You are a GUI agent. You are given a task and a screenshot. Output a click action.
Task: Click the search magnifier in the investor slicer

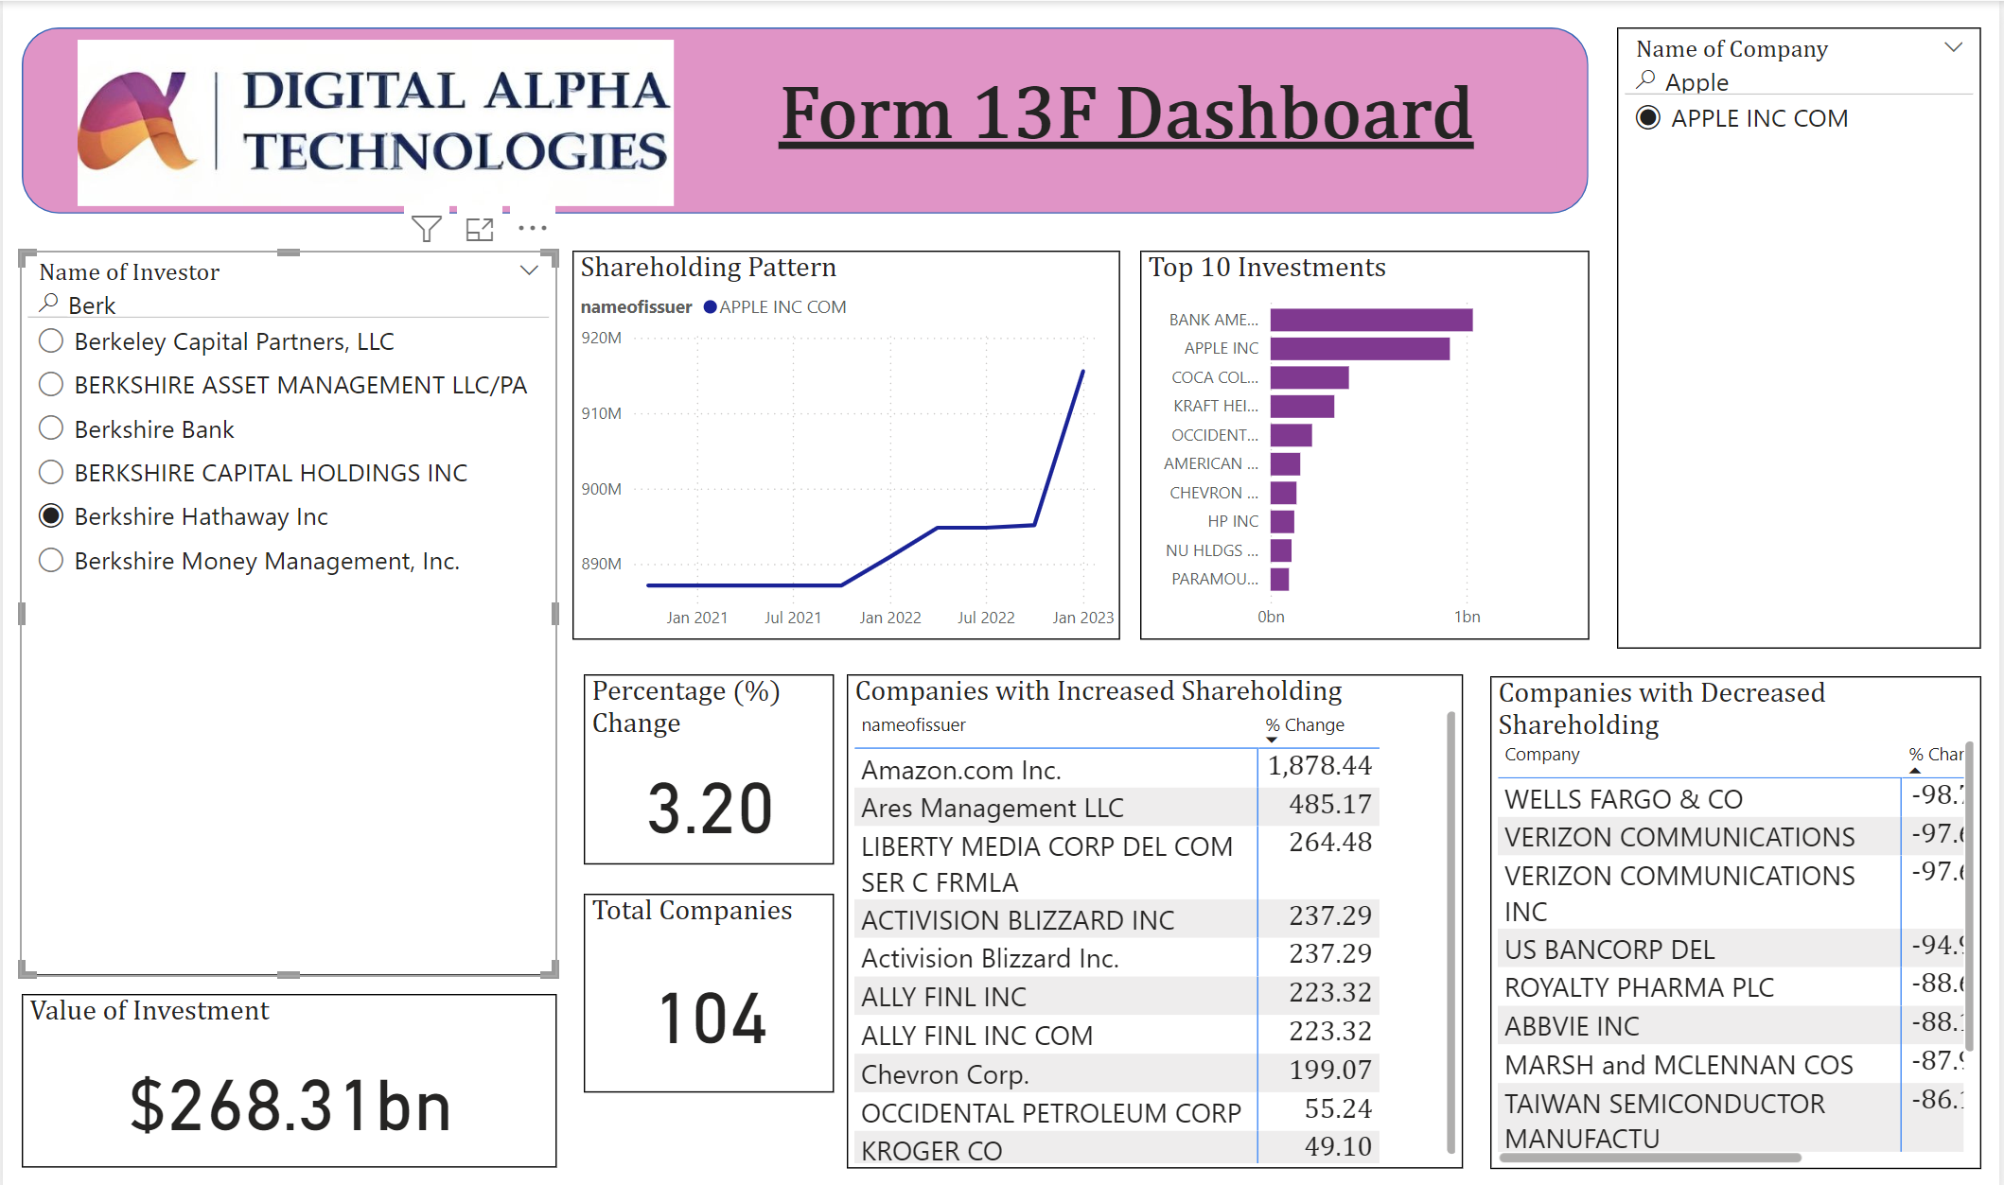[48, 304]
